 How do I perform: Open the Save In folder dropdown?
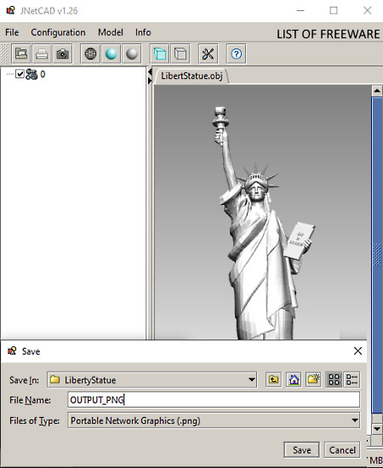coord(252,380)
